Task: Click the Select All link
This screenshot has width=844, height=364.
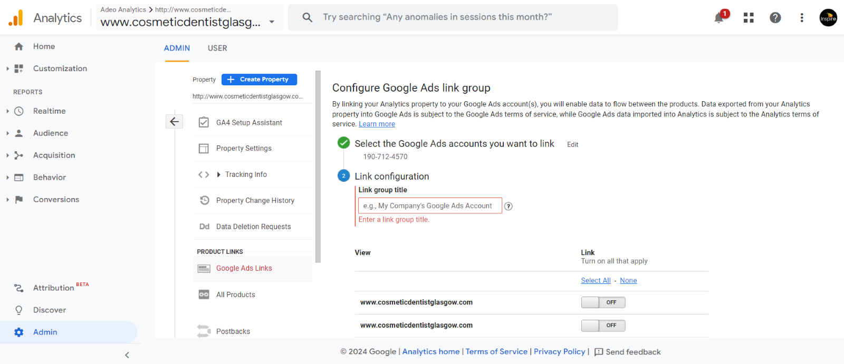Action: (596, 281)
